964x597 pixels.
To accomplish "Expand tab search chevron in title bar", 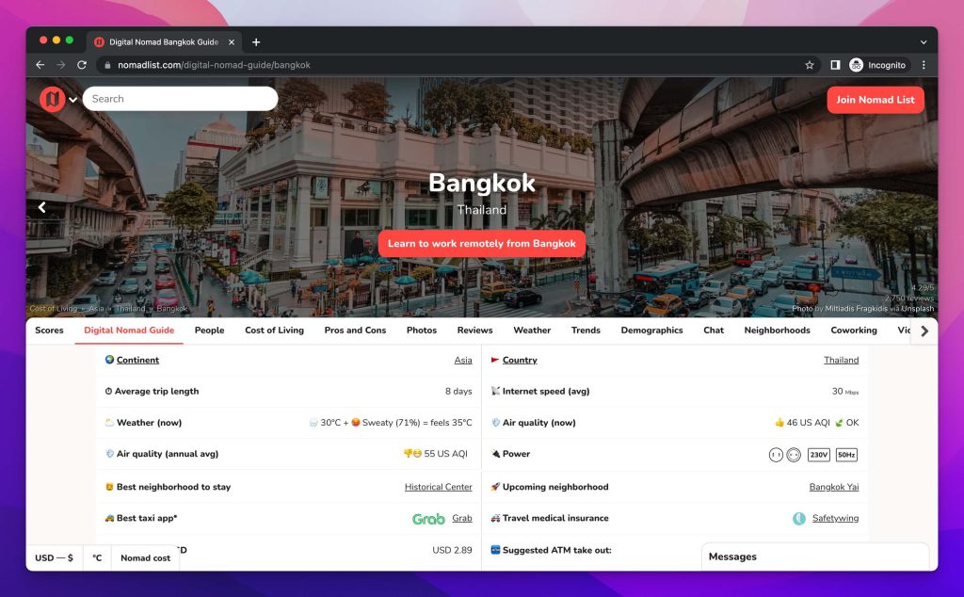I will (x=924, y=42).
